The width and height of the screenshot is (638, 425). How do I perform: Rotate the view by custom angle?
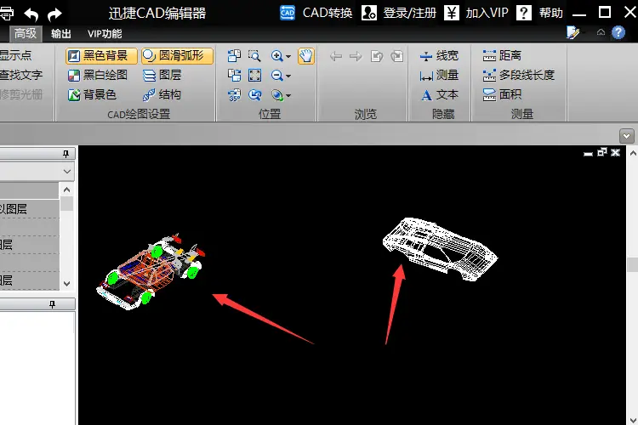point(235,94)
